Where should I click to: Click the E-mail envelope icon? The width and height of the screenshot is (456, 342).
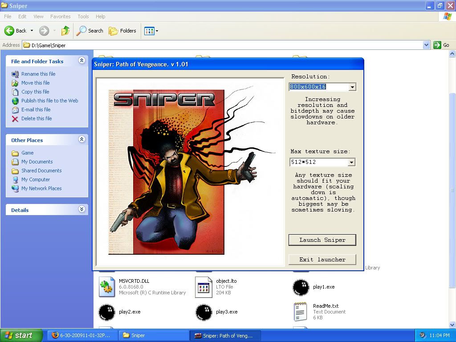coord(15,110)
